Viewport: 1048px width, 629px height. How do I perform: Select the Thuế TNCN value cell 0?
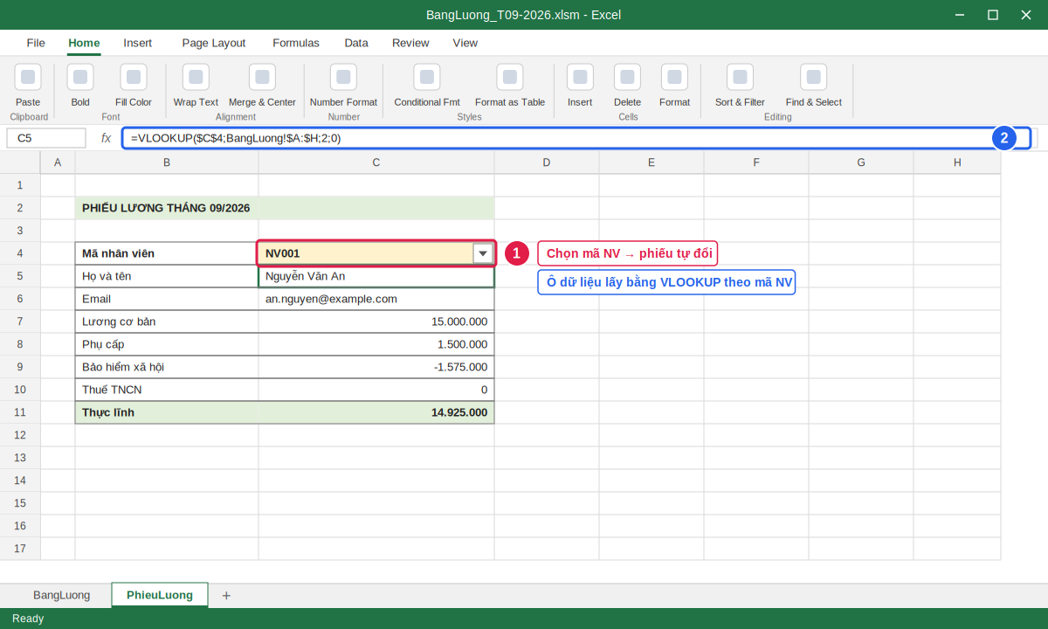pos(376,390)
